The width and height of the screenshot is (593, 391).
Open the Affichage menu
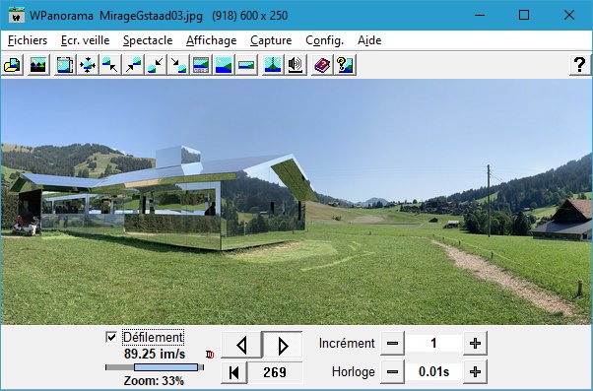click(x=212, y=40)
